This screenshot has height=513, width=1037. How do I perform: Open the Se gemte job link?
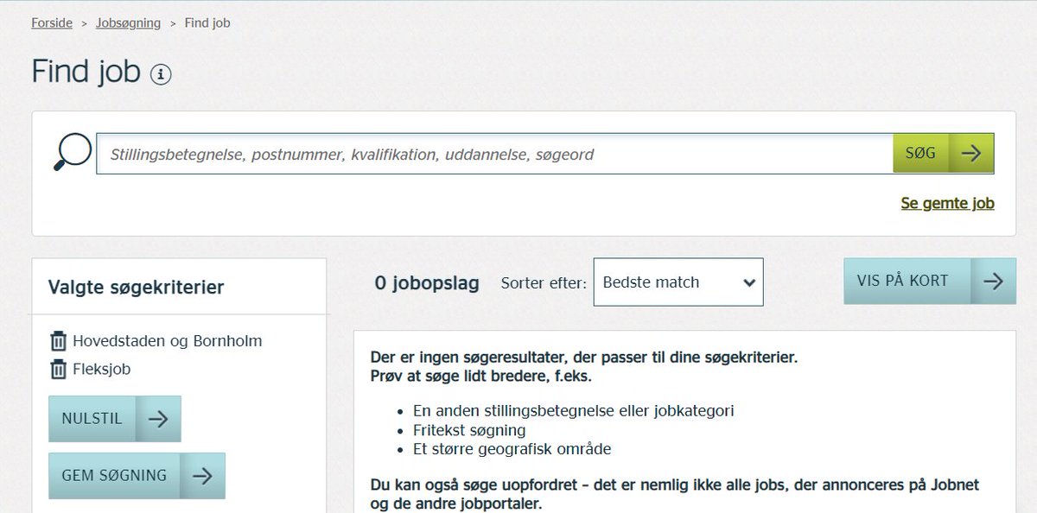947,202
